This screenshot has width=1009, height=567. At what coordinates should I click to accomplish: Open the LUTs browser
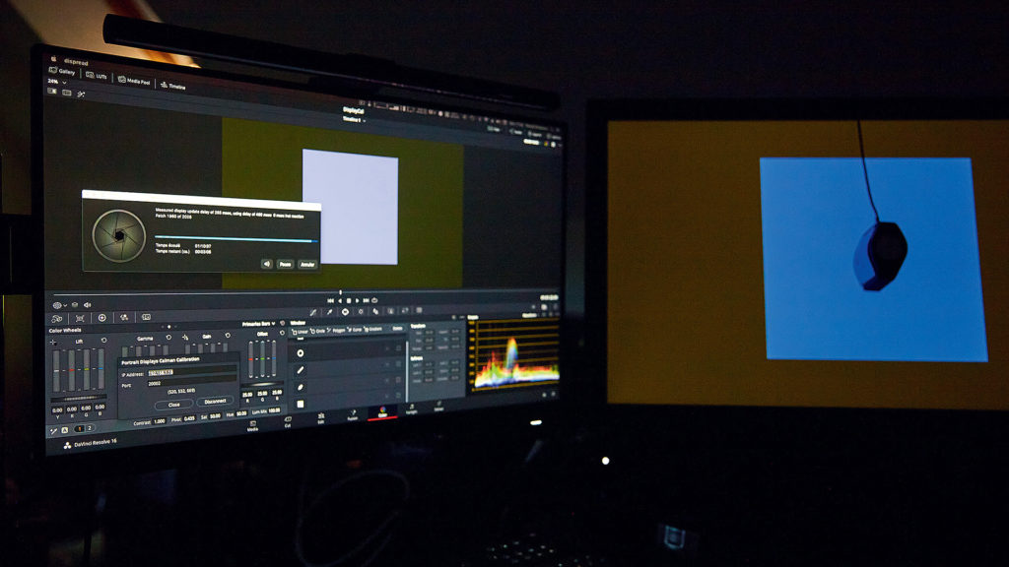point(97,76)
